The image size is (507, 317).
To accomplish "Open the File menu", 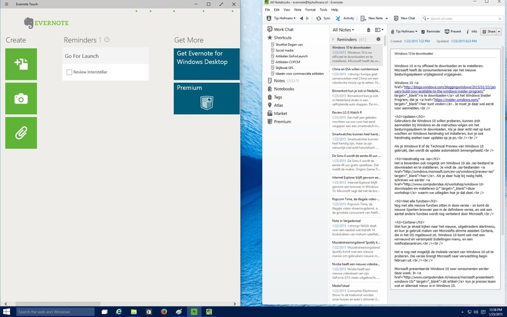I will click(267, 10).
